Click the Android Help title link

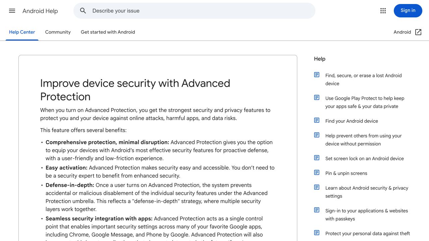(x=40, y=11)
